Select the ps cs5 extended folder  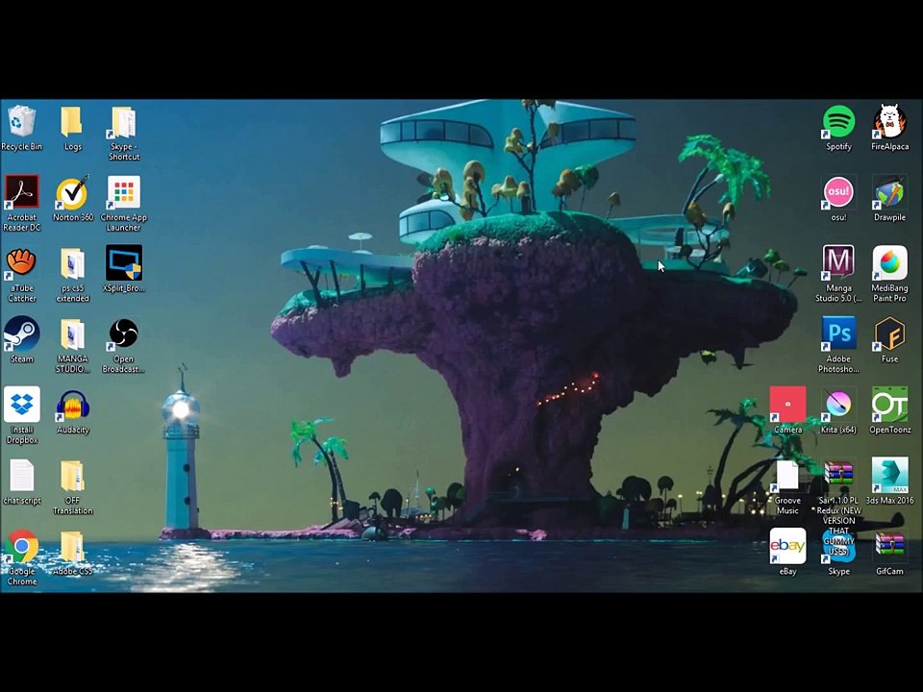click(72, 263)
